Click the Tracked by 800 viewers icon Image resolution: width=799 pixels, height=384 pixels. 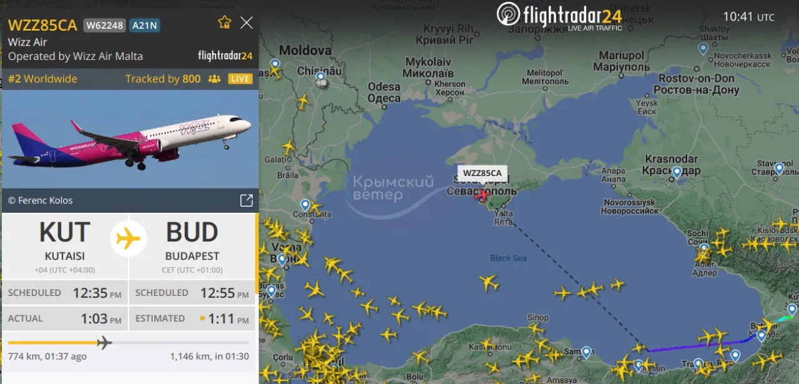215,79
